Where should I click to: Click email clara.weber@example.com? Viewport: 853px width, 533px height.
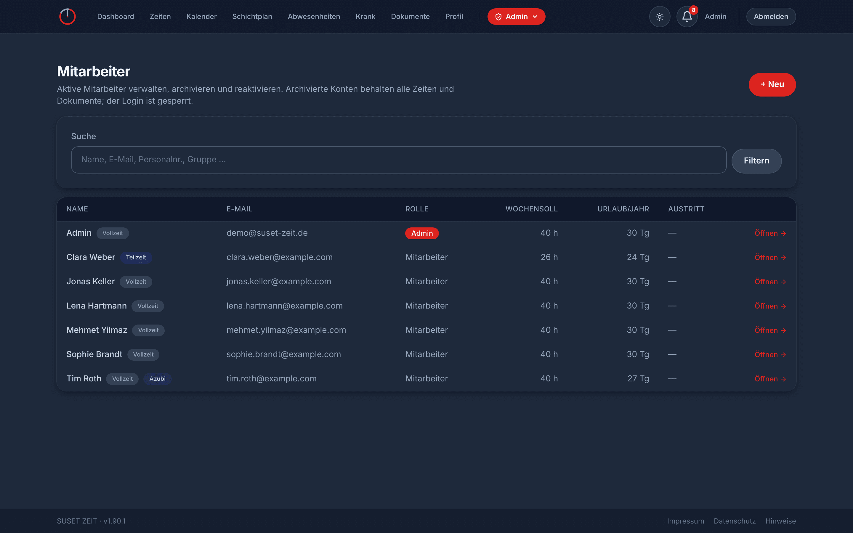pyautogui.click(x=280, y=257)
